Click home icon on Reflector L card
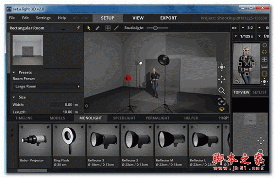This screenshot has width=275, height=178. point(192,127)
